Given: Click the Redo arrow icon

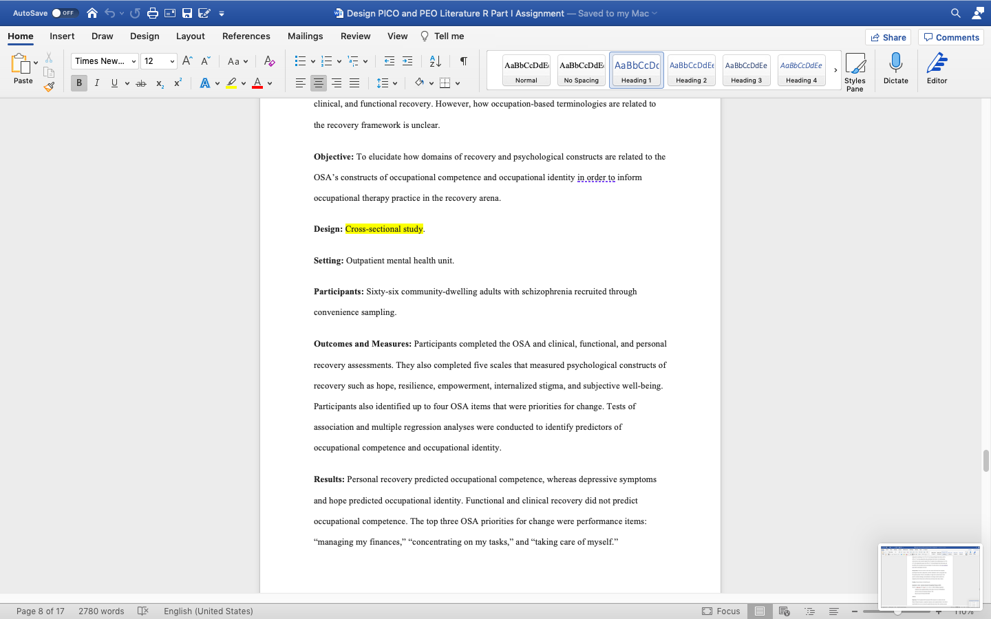Looking at the screenshot, I should click(135, 13).
